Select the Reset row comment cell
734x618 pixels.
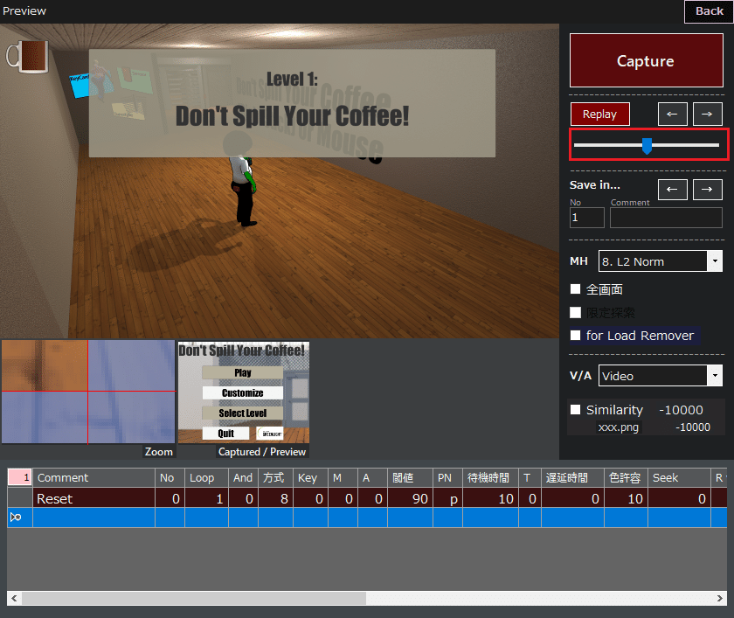pos(93,498)
